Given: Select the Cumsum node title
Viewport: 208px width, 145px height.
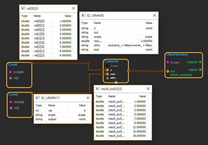Looking at the screenshot, I should click(111, 61).
